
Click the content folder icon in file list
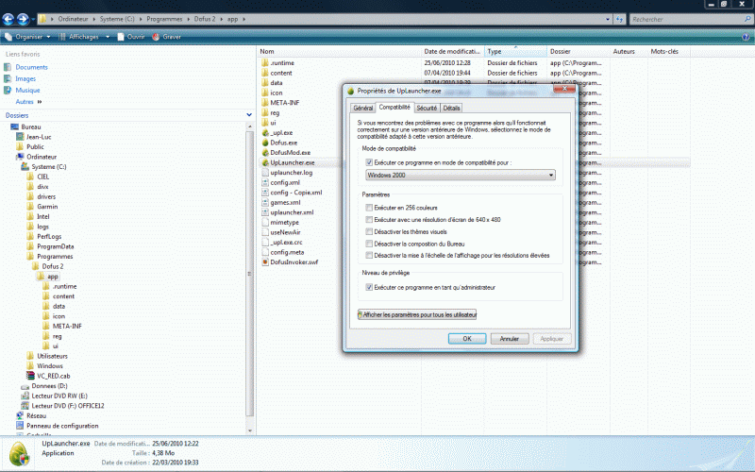pos(265,73)
